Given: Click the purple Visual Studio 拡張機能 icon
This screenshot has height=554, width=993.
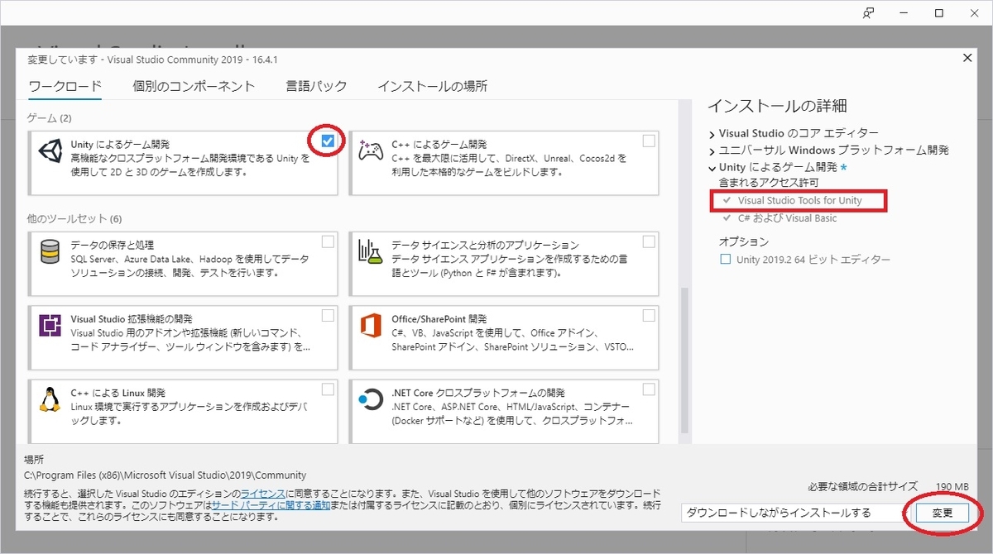Looking at the screenshot, I should pyautogui.click(x=52, y=326).
